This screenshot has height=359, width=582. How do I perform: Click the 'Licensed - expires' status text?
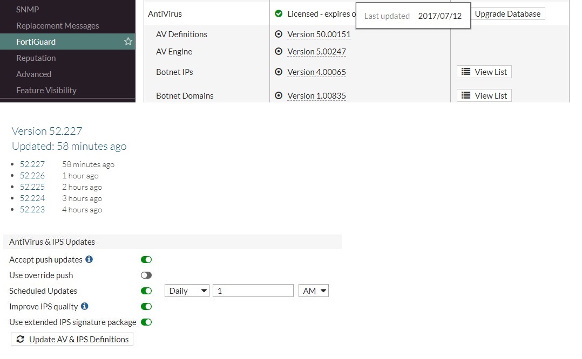click(x=321, y=13)
